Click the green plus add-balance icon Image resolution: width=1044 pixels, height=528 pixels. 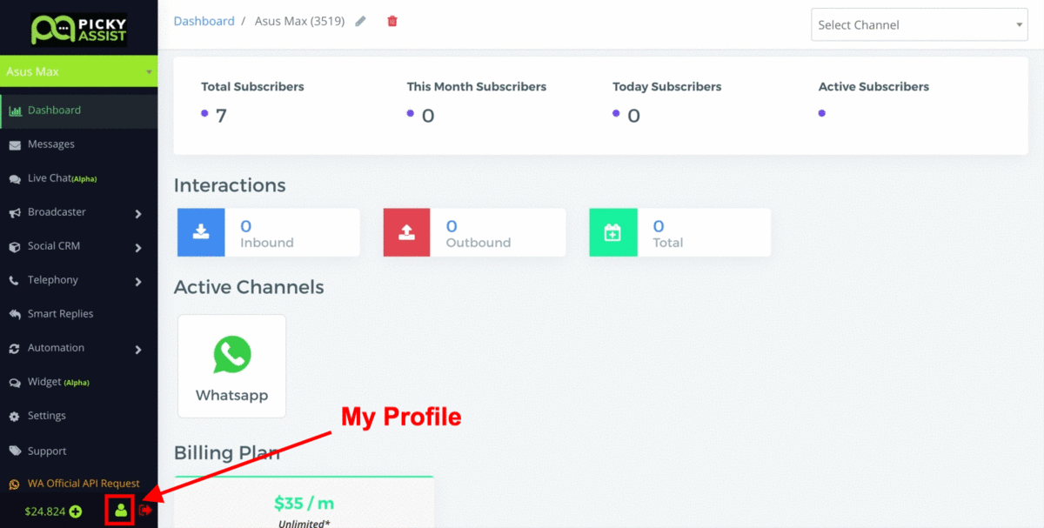[x=76, y=511]
